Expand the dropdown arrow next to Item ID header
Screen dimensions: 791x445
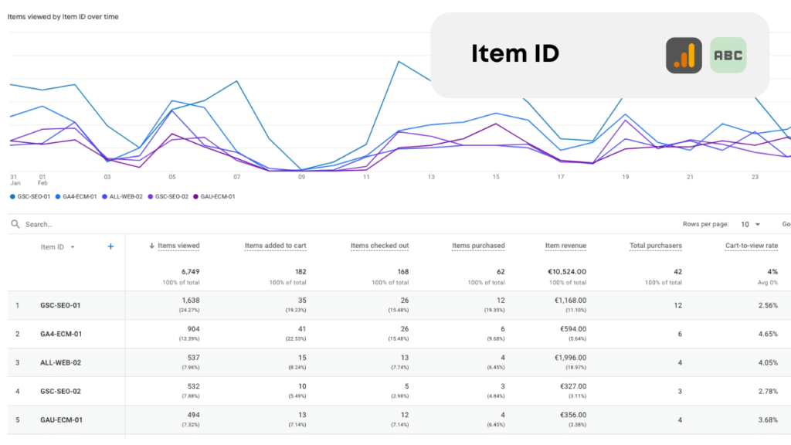(x=72, y=246)
